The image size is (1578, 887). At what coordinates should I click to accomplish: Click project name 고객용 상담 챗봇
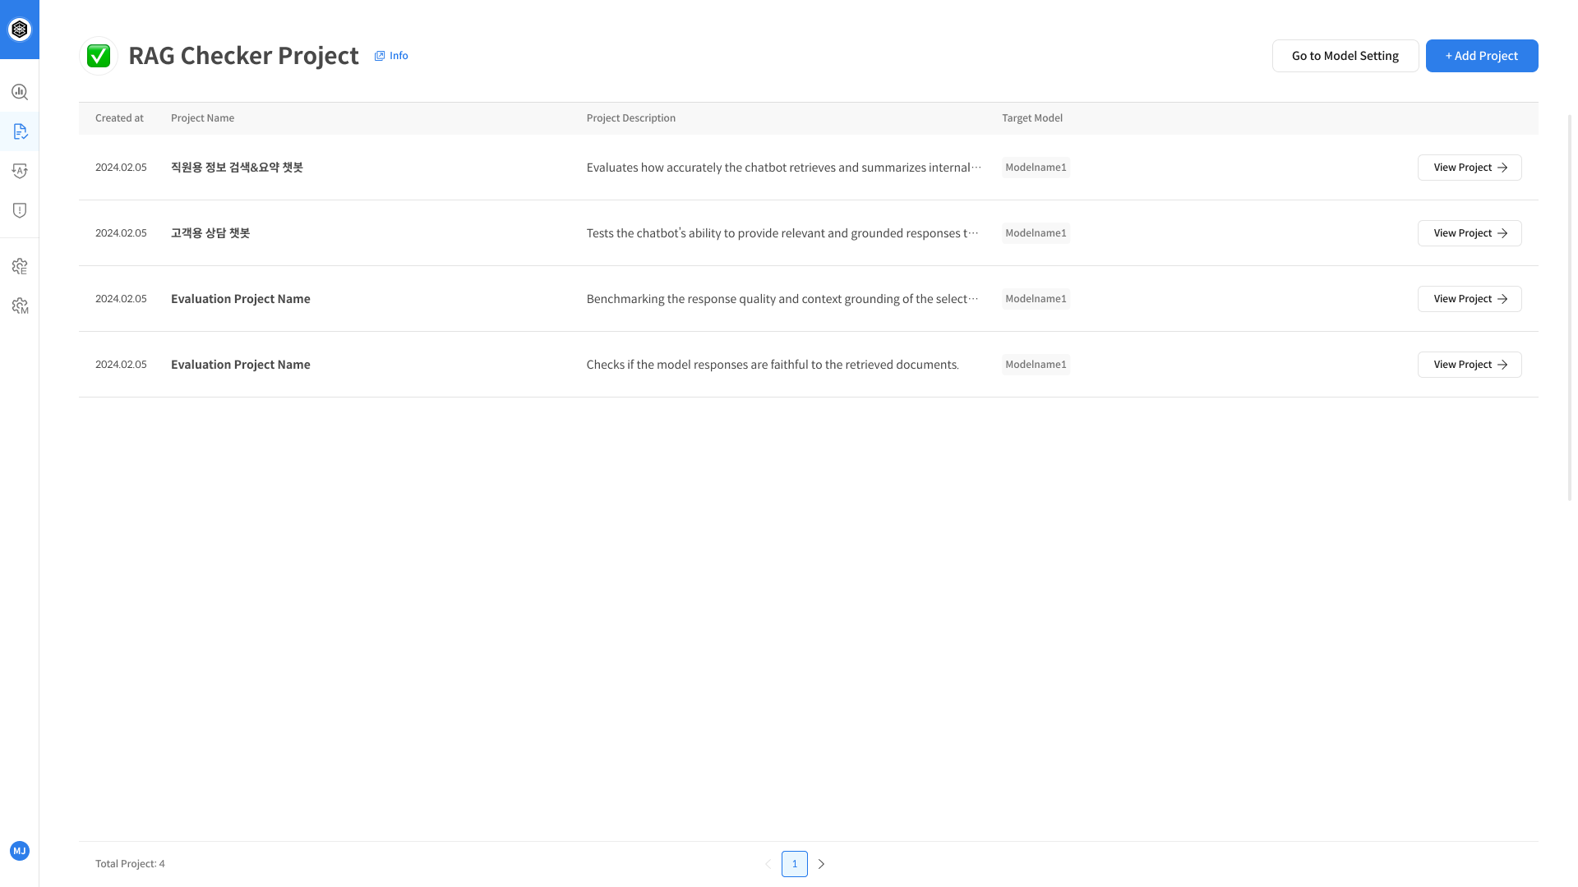pyautogui.click(x=210, y=233)
